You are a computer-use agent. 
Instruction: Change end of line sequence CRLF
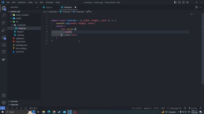coord(163,108)
